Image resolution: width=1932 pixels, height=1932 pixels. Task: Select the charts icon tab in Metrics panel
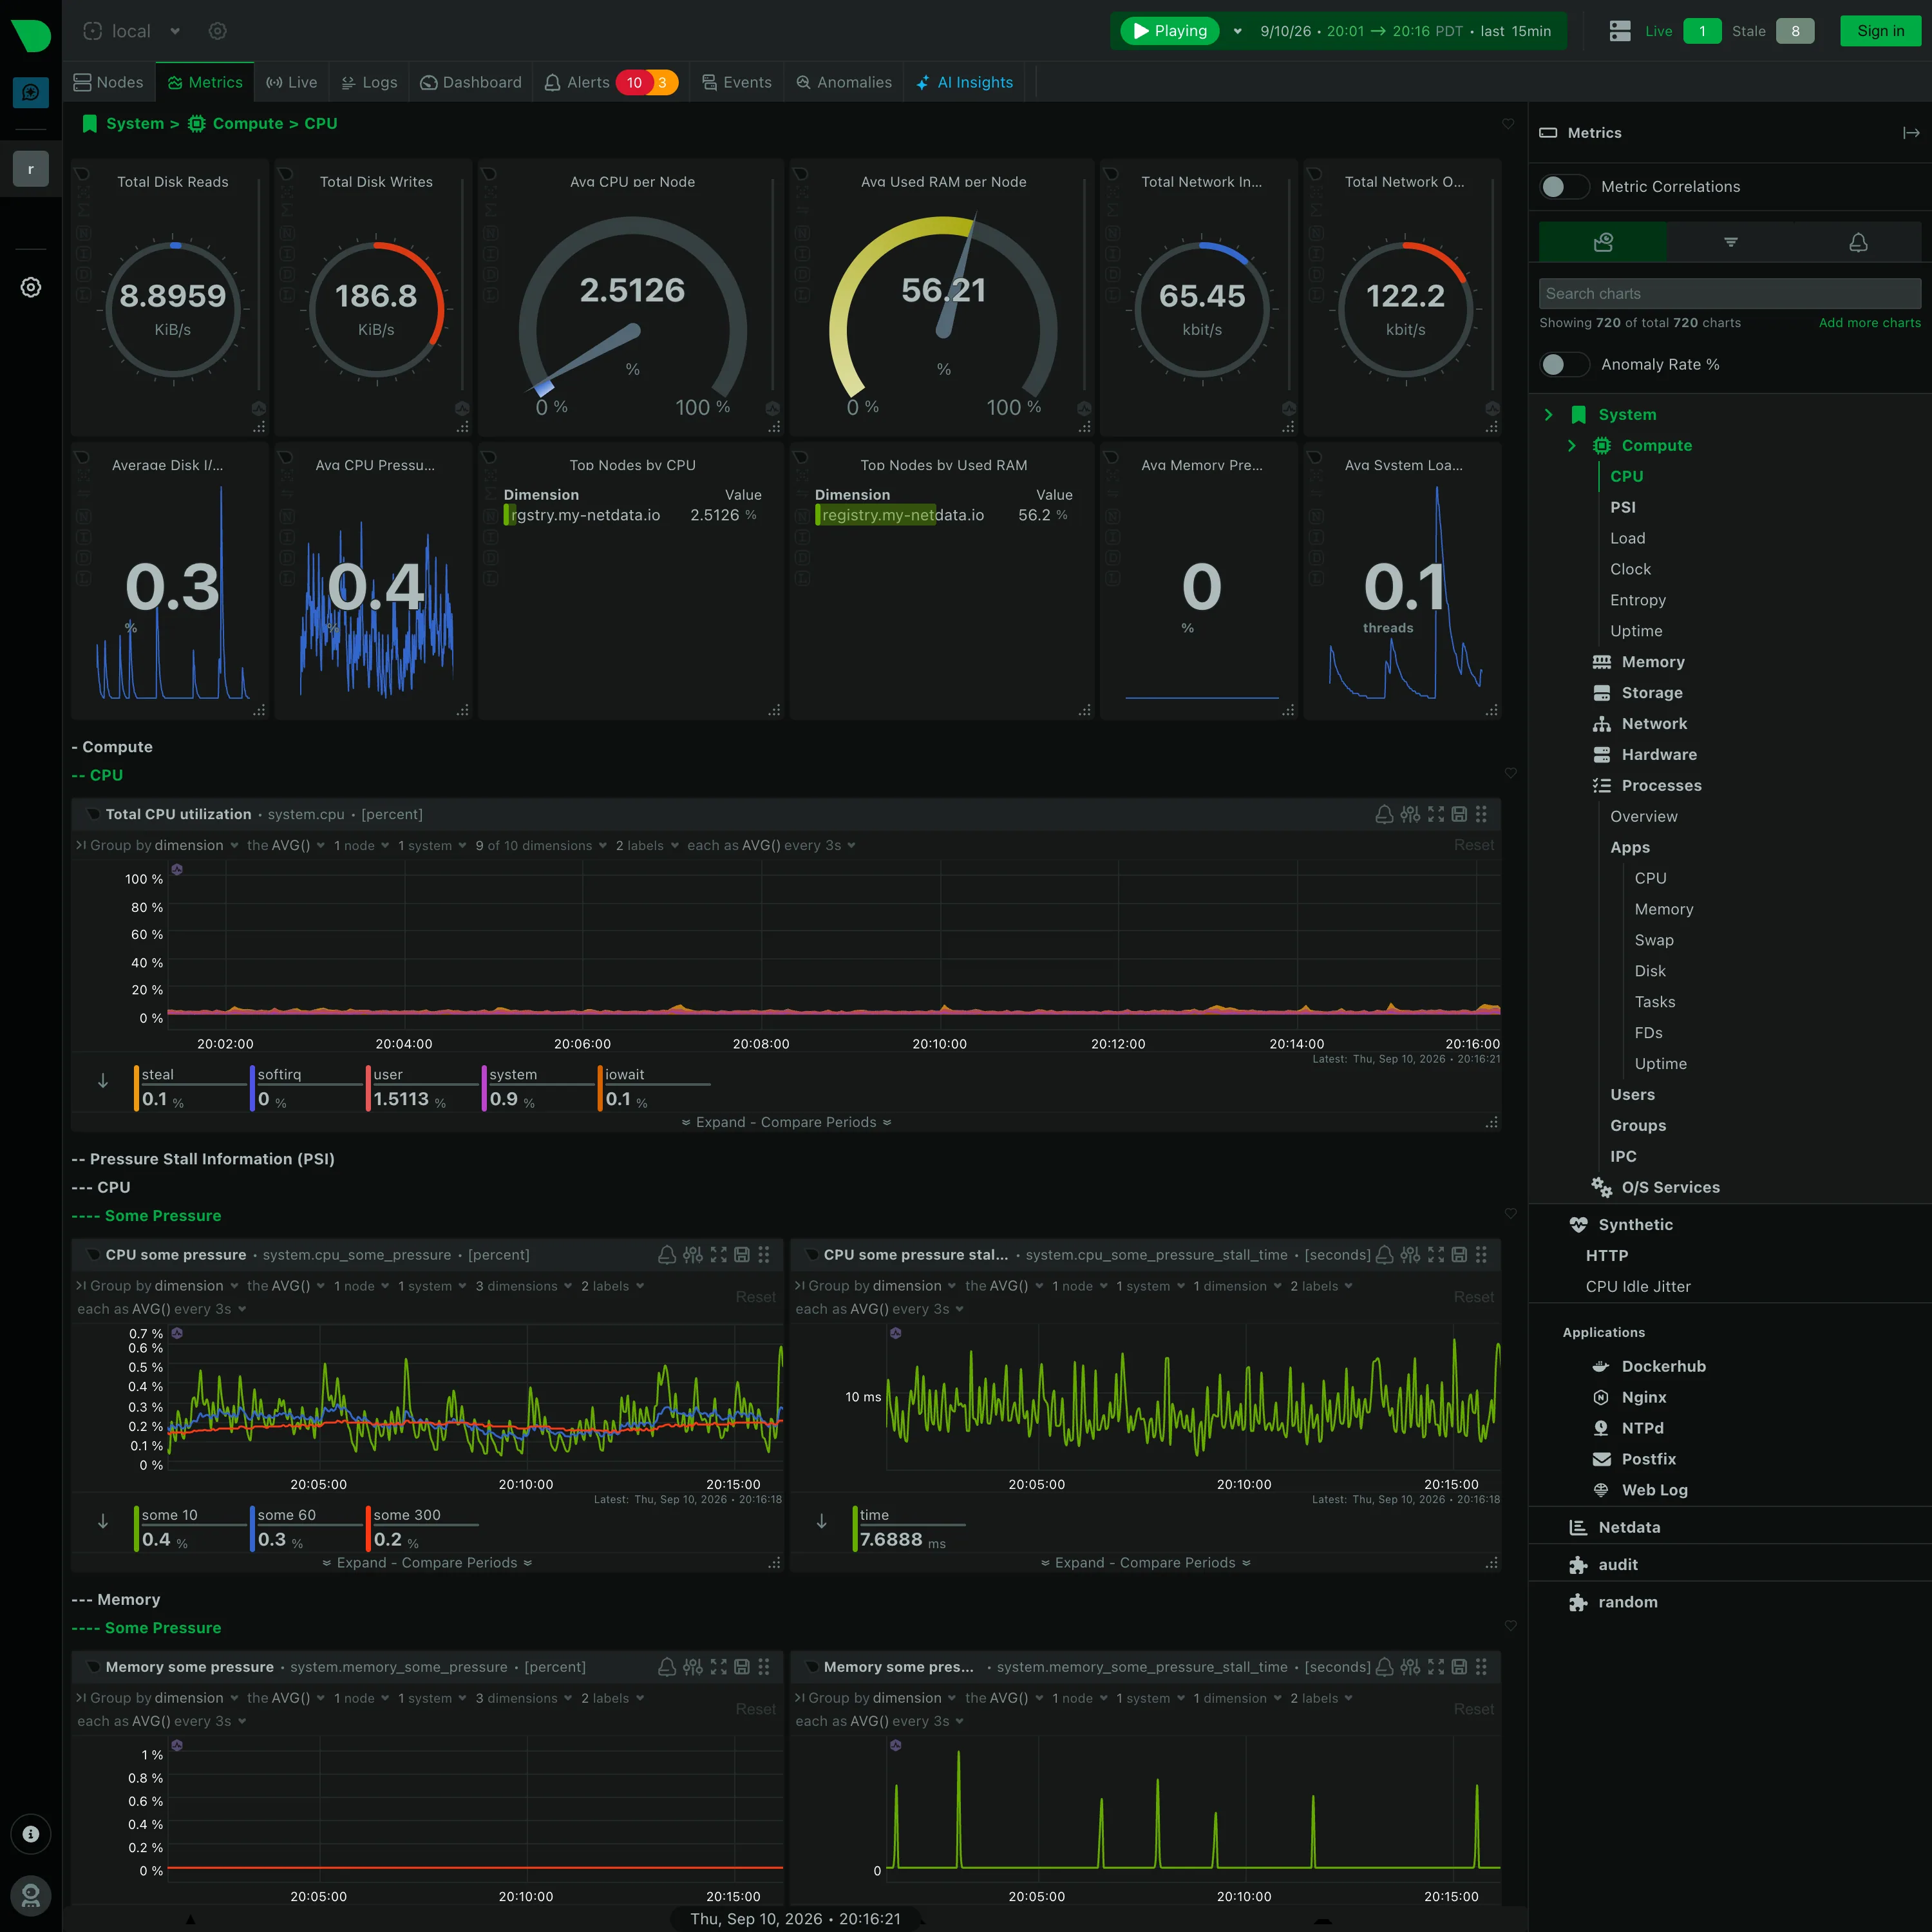[x=1603, y=242]
